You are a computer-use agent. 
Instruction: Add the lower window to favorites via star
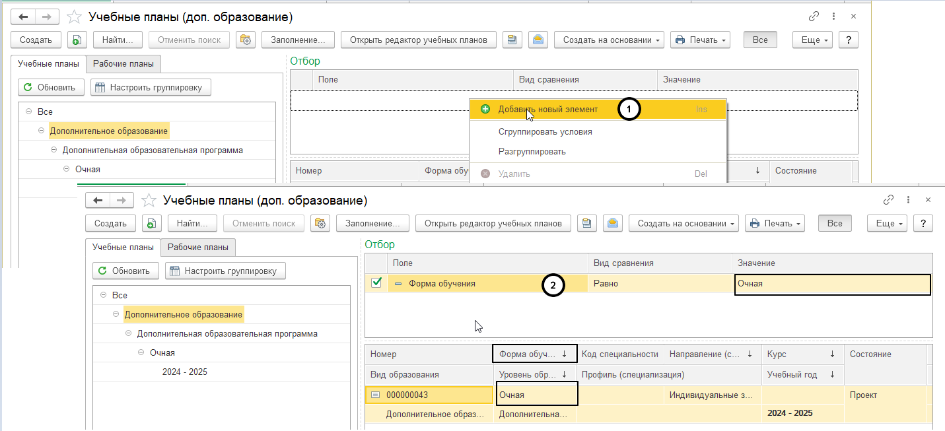150,200
